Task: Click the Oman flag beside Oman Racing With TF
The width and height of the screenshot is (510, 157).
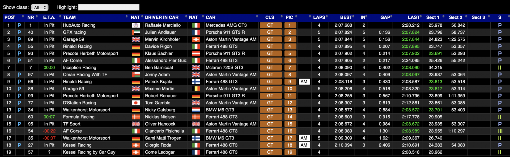Action: 136,75
